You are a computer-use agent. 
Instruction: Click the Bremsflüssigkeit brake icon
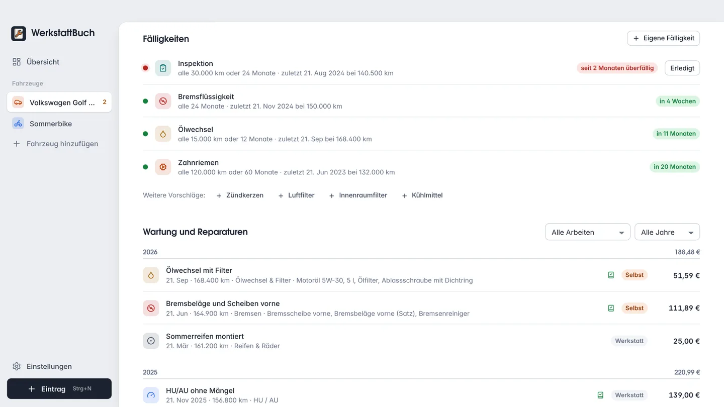(x=163, y=101)
